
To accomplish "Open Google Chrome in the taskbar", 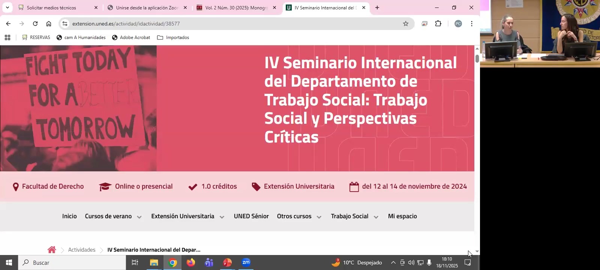I will tap(172, 262).
